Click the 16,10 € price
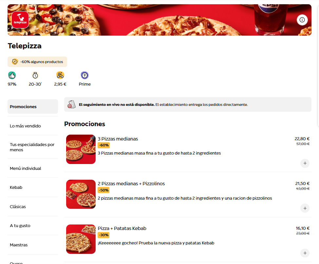Image resolution: width=319 pixels, height=264 pixels. [x=303, y=228]
